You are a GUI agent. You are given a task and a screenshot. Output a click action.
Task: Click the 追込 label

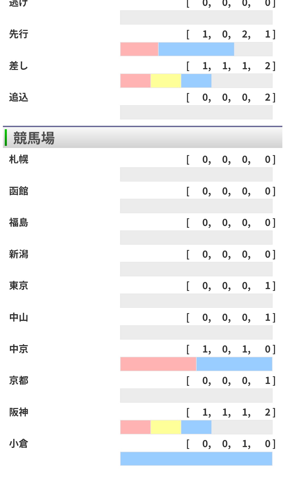point(18,98)
